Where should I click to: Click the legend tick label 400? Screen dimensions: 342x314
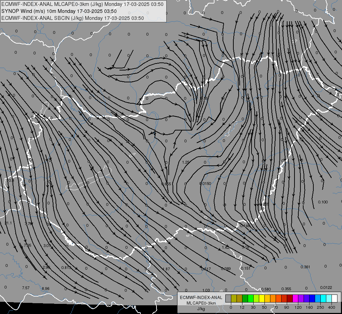tap(332, 307)
